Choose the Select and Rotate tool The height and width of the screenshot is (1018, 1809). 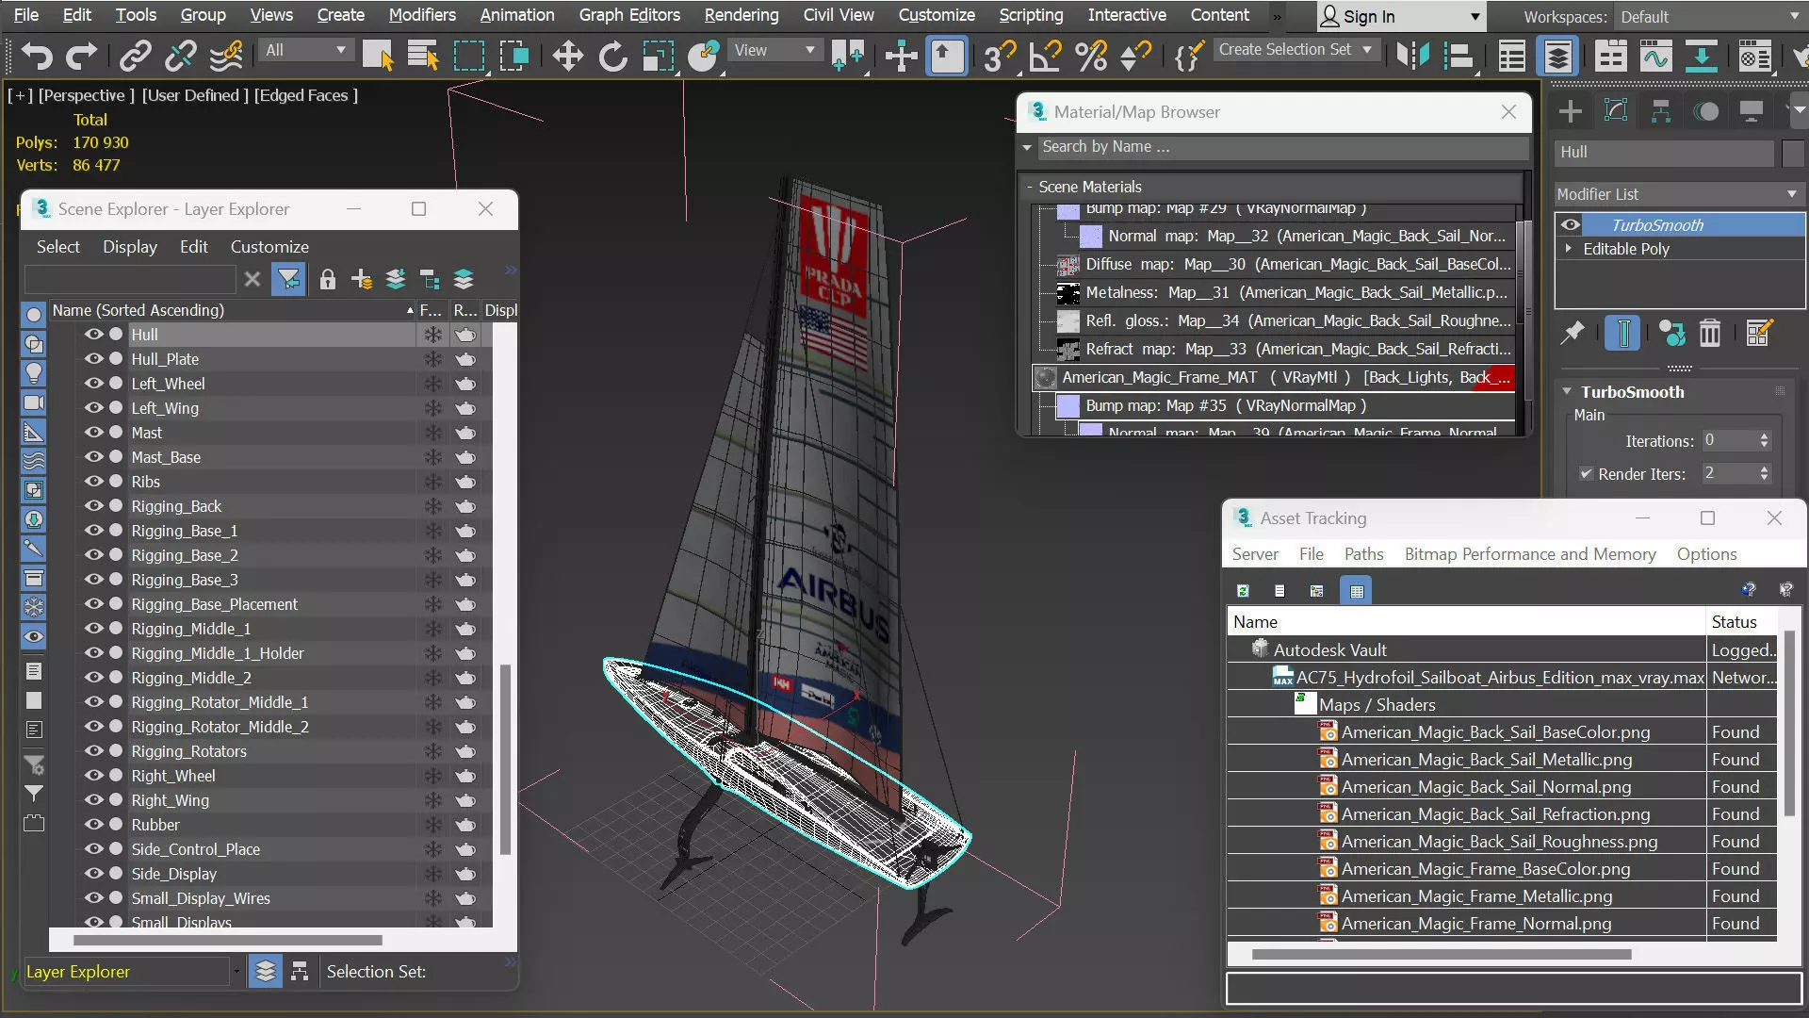click(613, 57)
